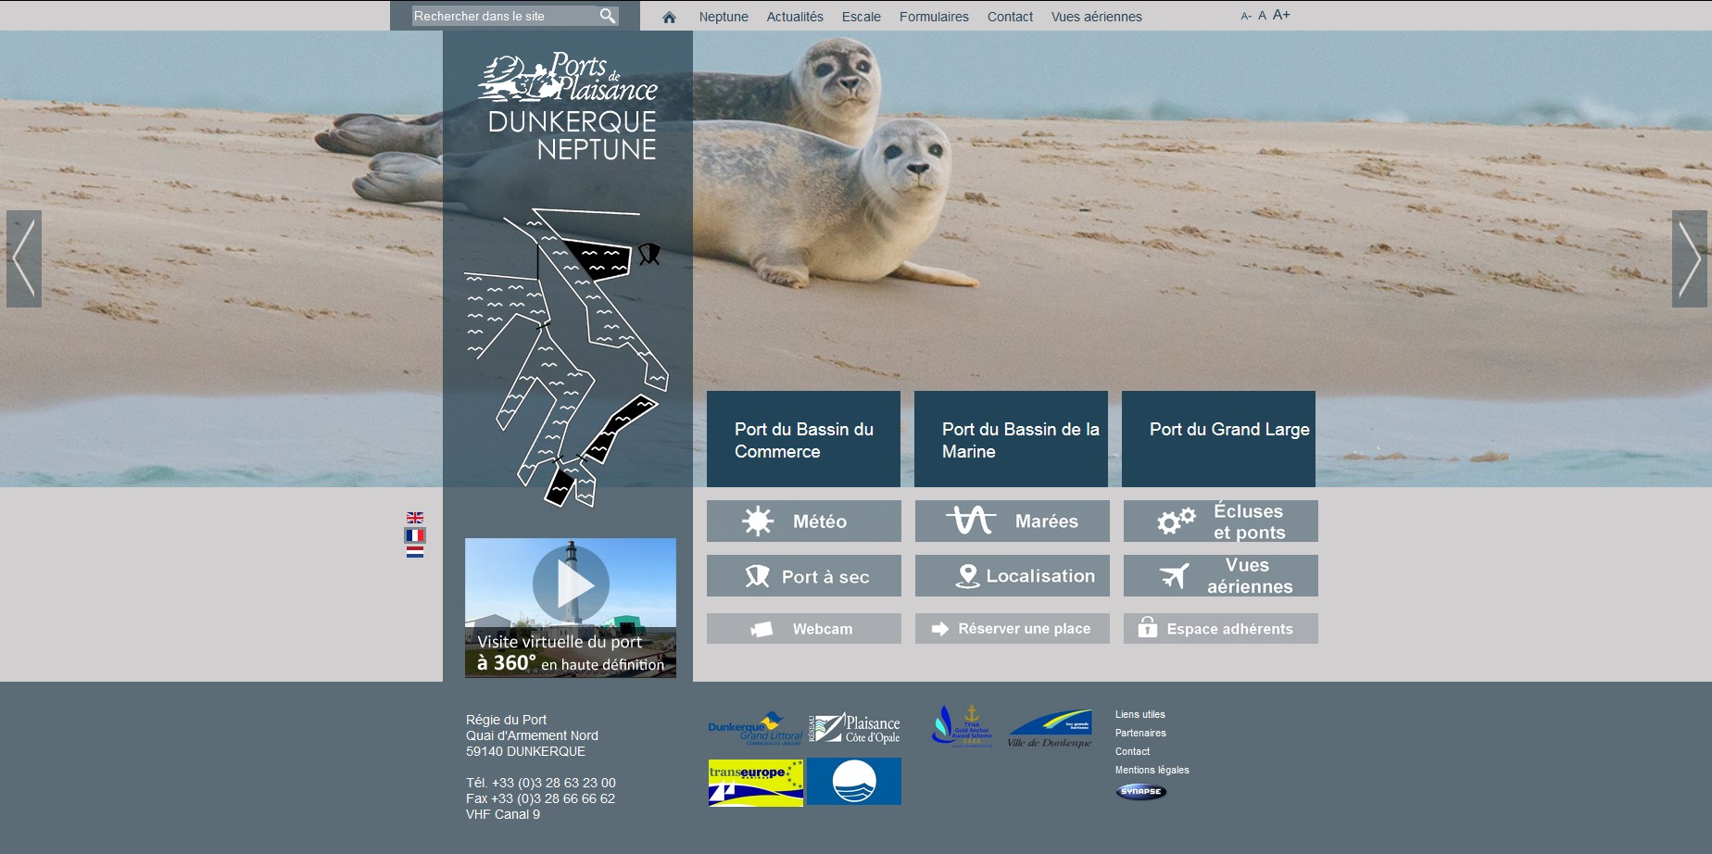Decrease text size with A-
Image resolution: width=1712 pixels, height=854 pixels.
[1246, 17]
